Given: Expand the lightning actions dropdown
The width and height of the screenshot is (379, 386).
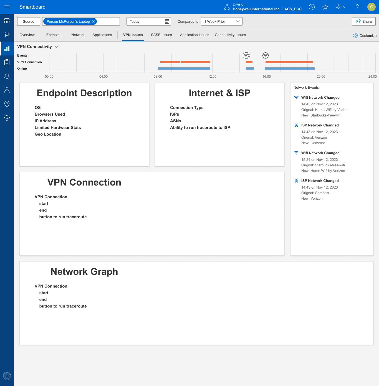Looking at the screenshot, I should pyautogui.click(x=340, y=7).
